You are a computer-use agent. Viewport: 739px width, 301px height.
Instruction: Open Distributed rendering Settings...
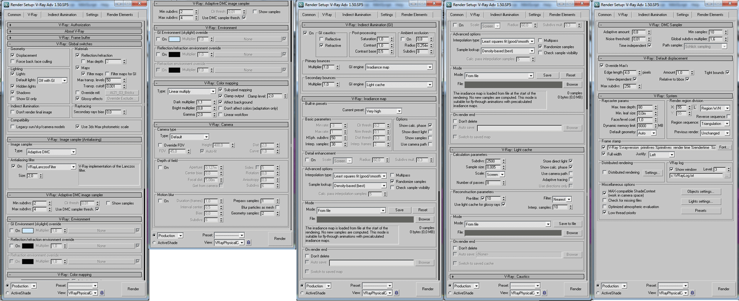point(652,173)
